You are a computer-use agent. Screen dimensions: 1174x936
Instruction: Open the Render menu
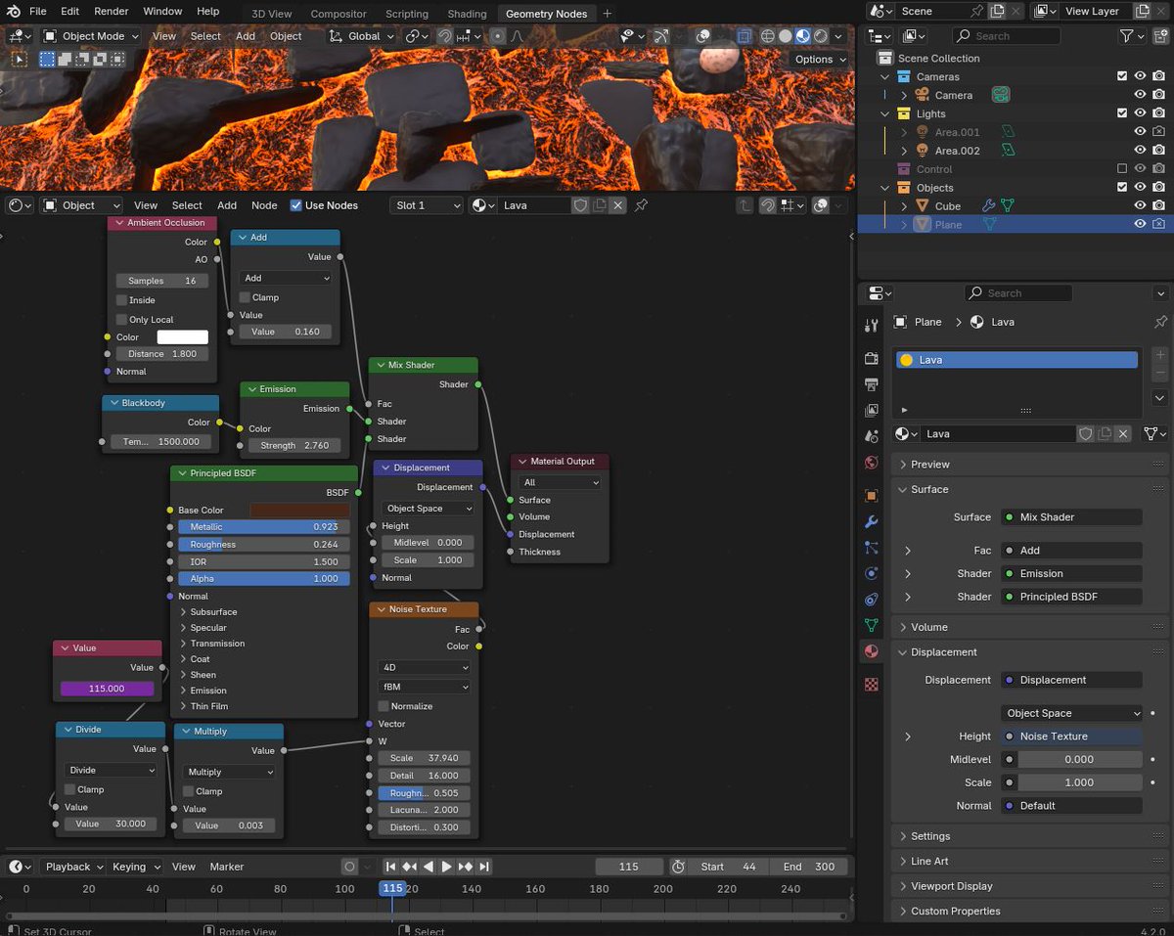112,12
